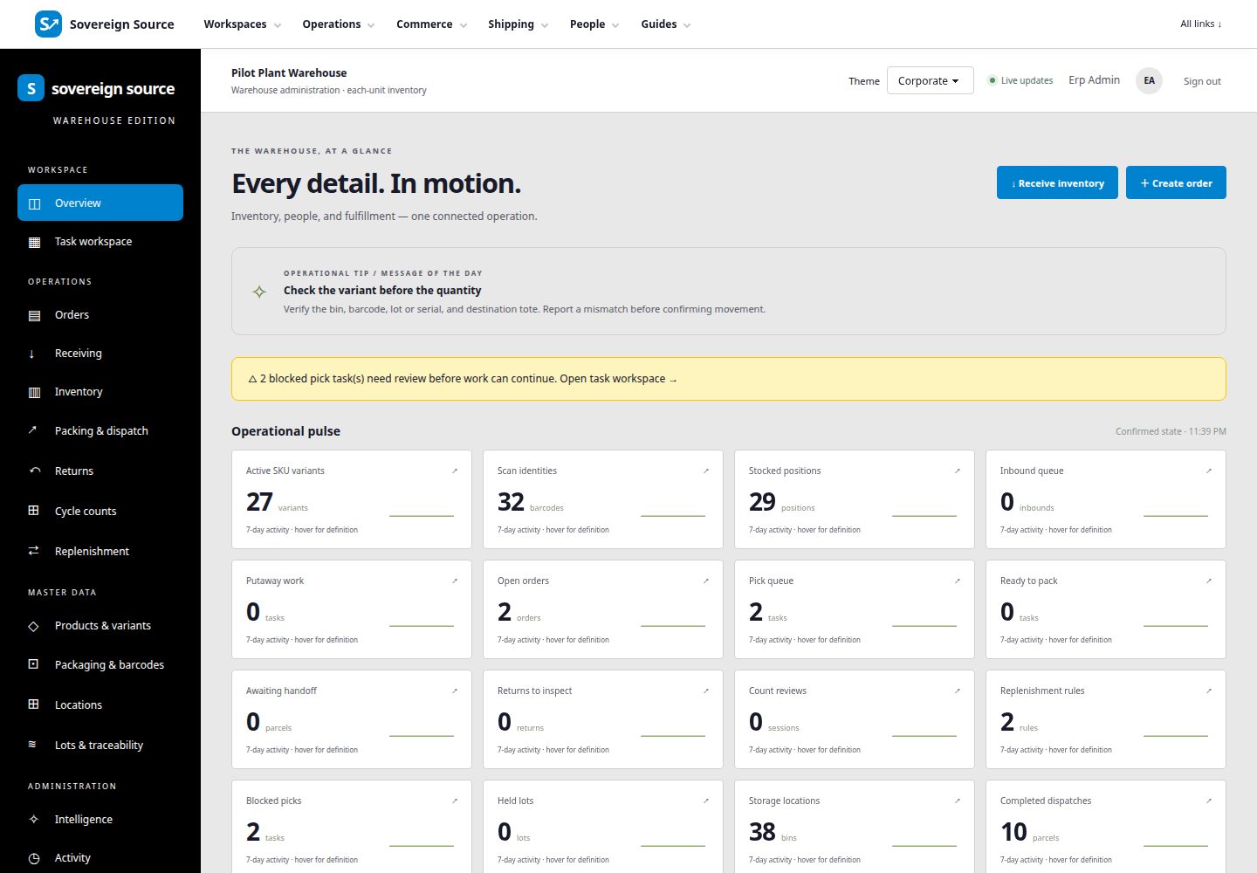Click the Sovereign Source logo icon in top bar
This screenshot has height=873, width=1257.
tap(48, 24)
